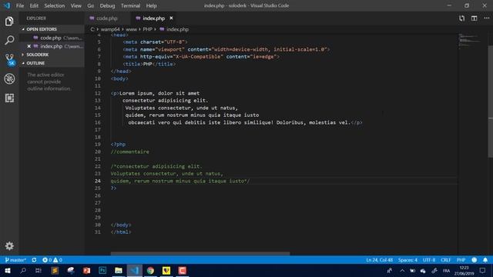The height and width of the screenshot is (277, 493).
Task: Show hidden system tray icons
Action: pos(402,271)
